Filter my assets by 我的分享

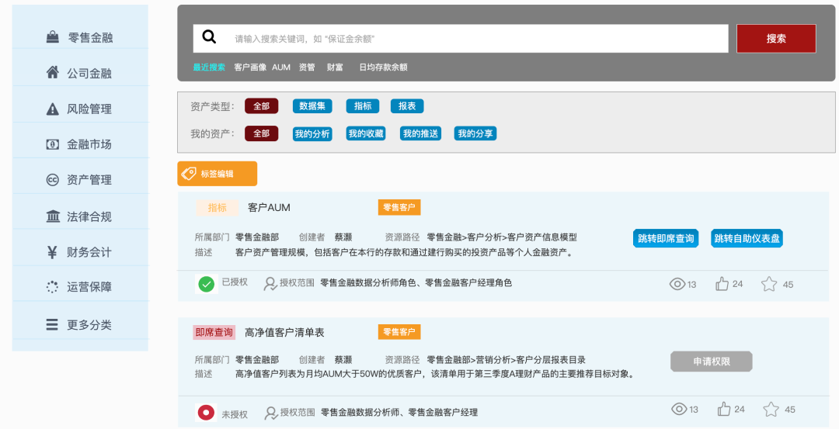click(475, 133)
